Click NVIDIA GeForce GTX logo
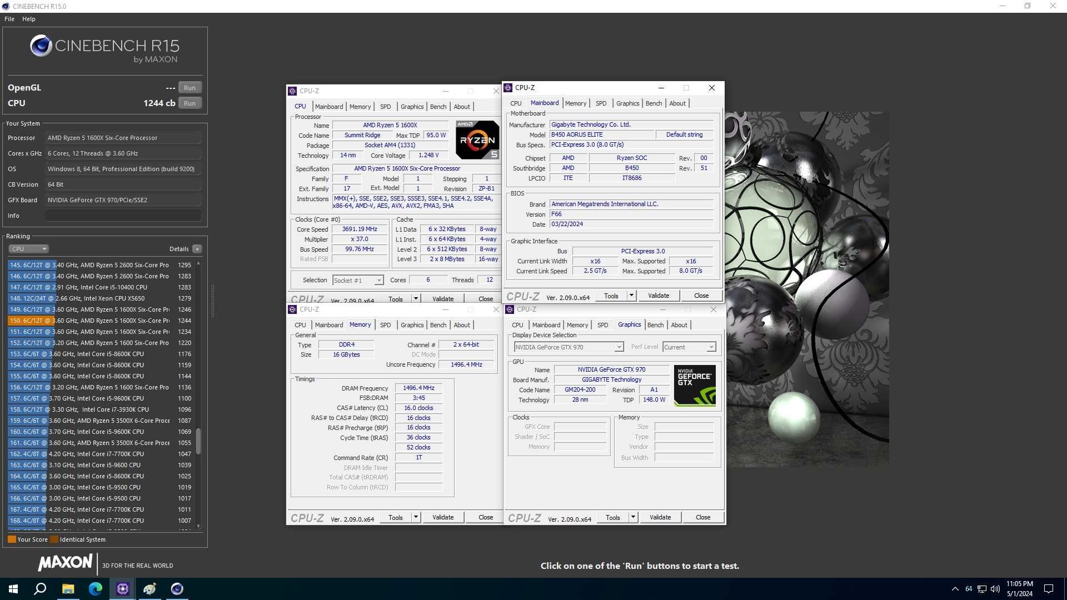The image size is (1067, 600). 695,386
